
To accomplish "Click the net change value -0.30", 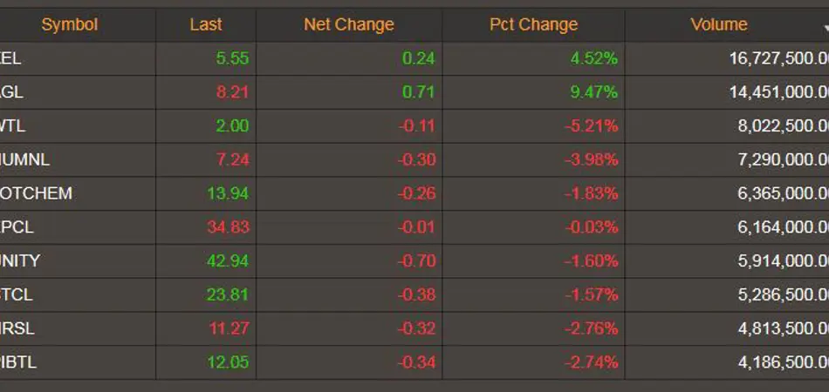I will click(417, 159).
